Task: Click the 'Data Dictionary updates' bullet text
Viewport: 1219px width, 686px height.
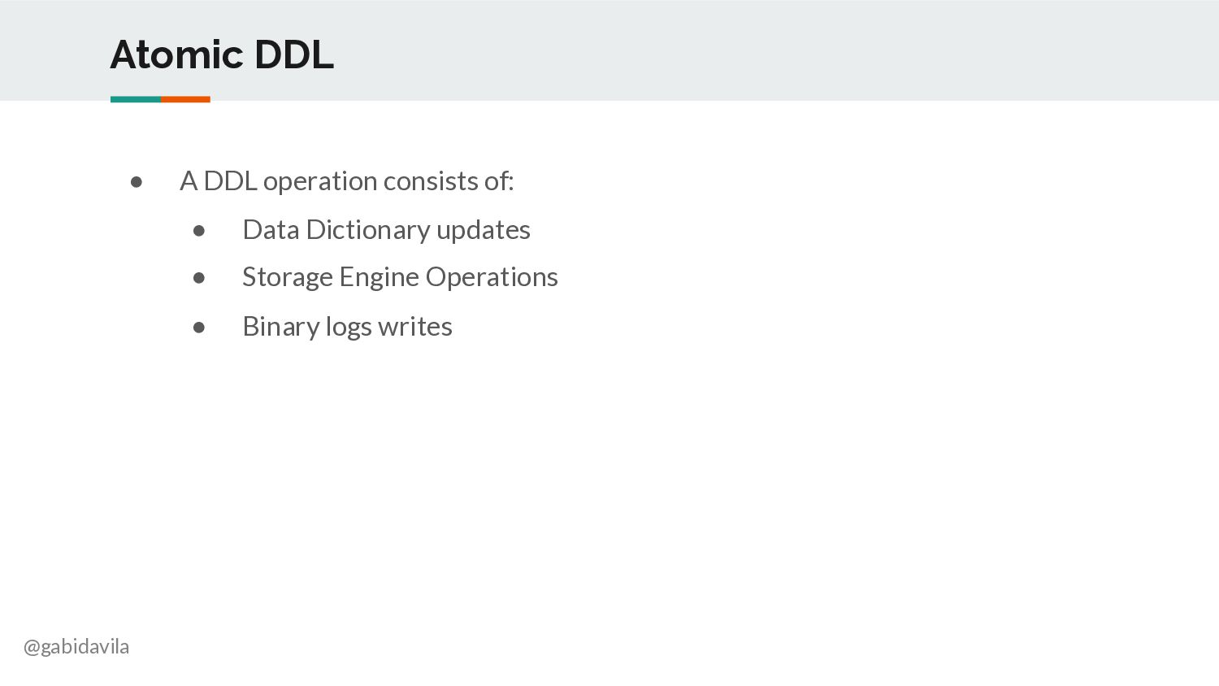Action: (x=386, y=230)
